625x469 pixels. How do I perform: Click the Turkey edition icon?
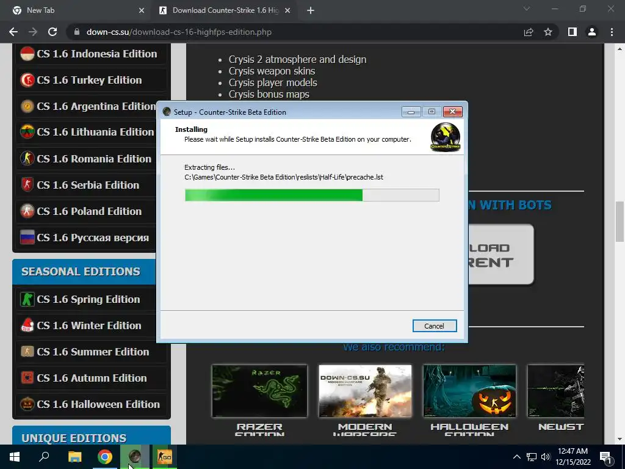tap(27, 80)
